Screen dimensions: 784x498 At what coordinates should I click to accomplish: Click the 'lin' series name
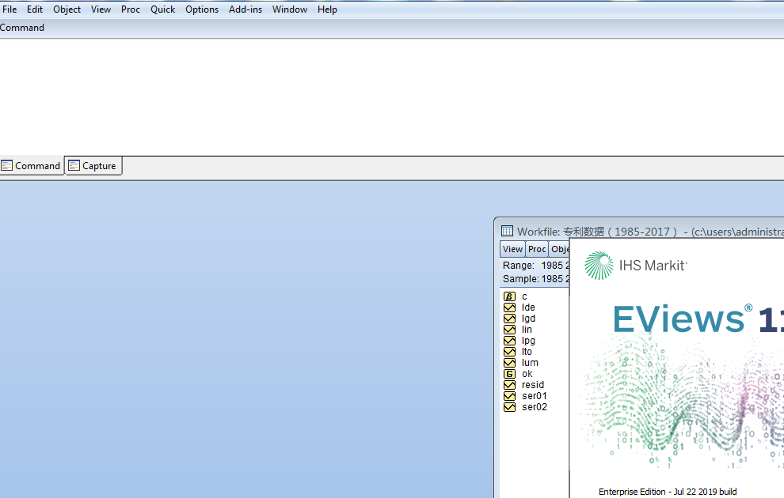click(x=527, y=330)
